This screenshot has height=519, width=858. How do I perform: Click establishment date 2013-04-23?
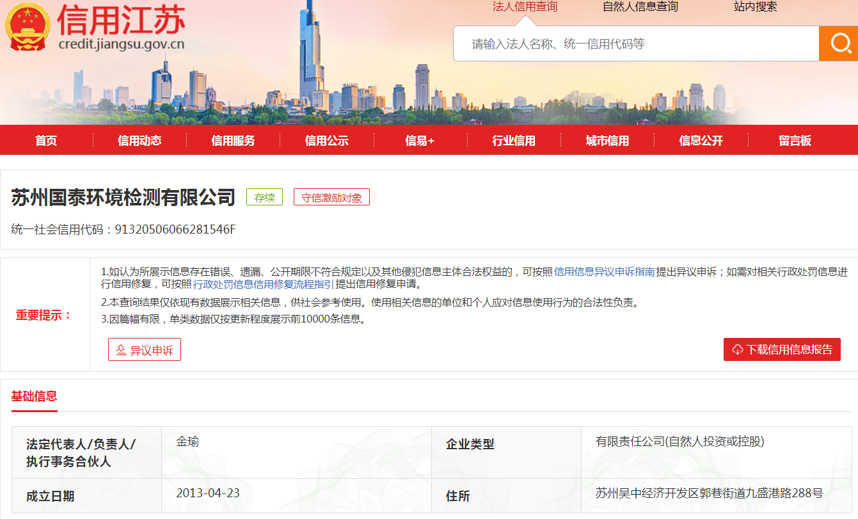click(x=208, y=493)
